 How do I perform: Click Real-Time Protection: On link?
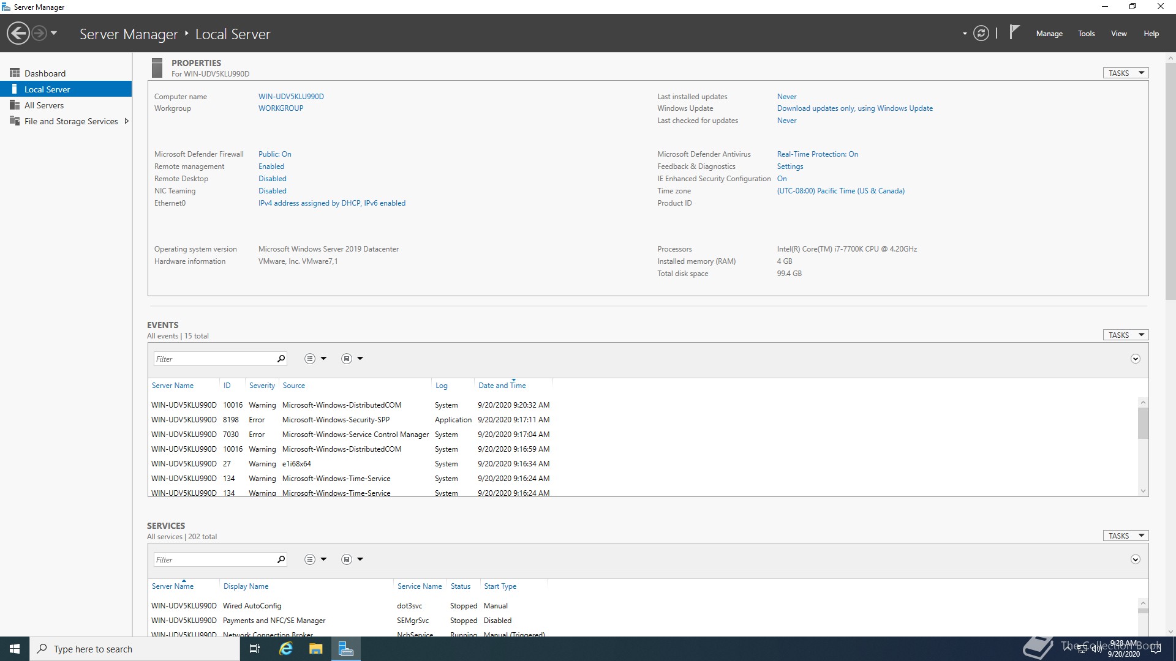pyautogui.click(x=817, y=154)
